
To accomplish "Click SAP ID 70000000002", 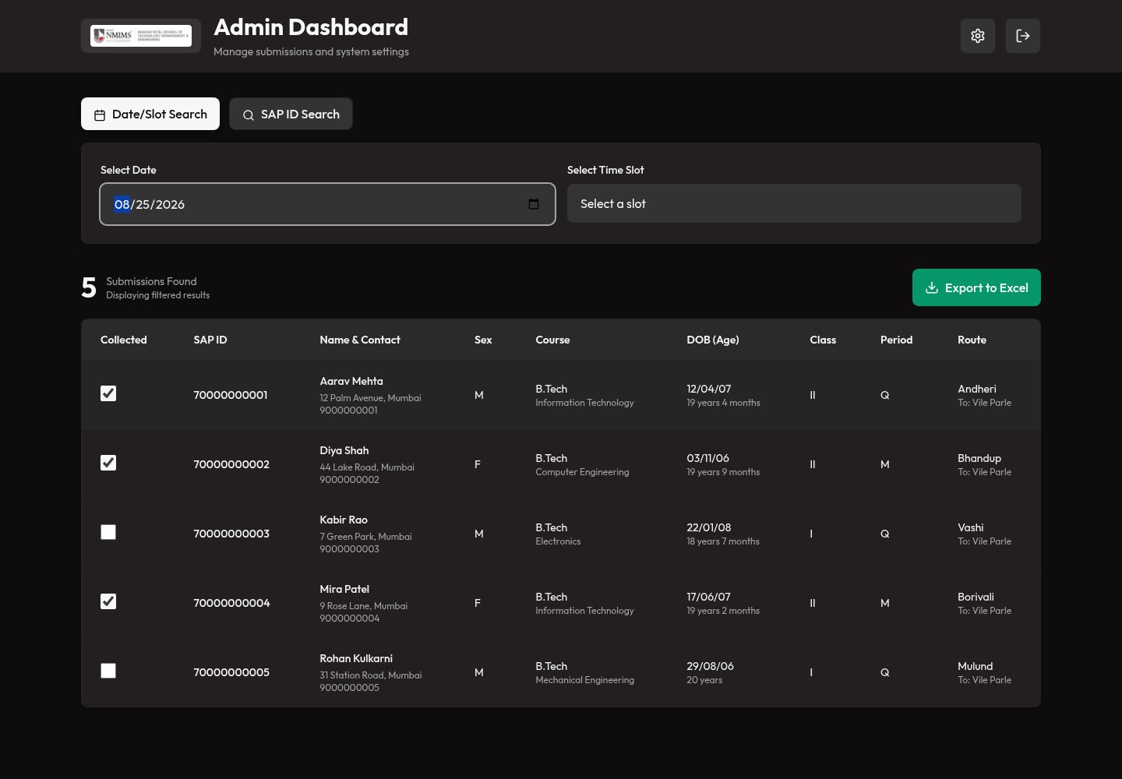I will point(231,464).
